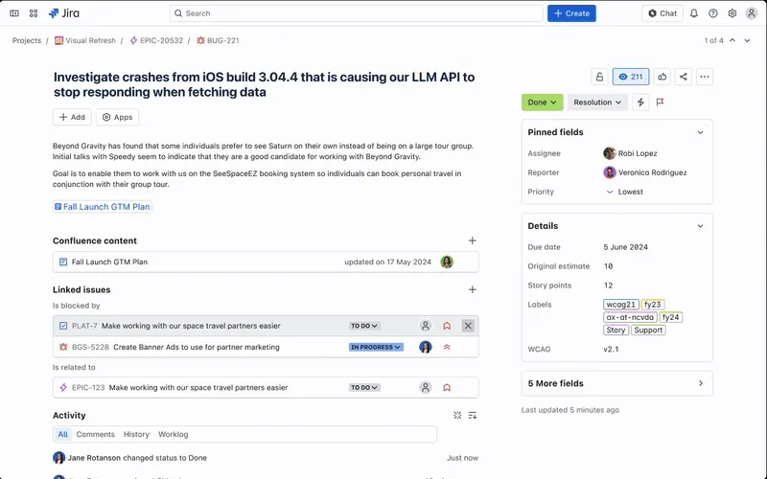Select the All activity tab
The width and height of the screenshot is (767, 479).
coord(63,435)
